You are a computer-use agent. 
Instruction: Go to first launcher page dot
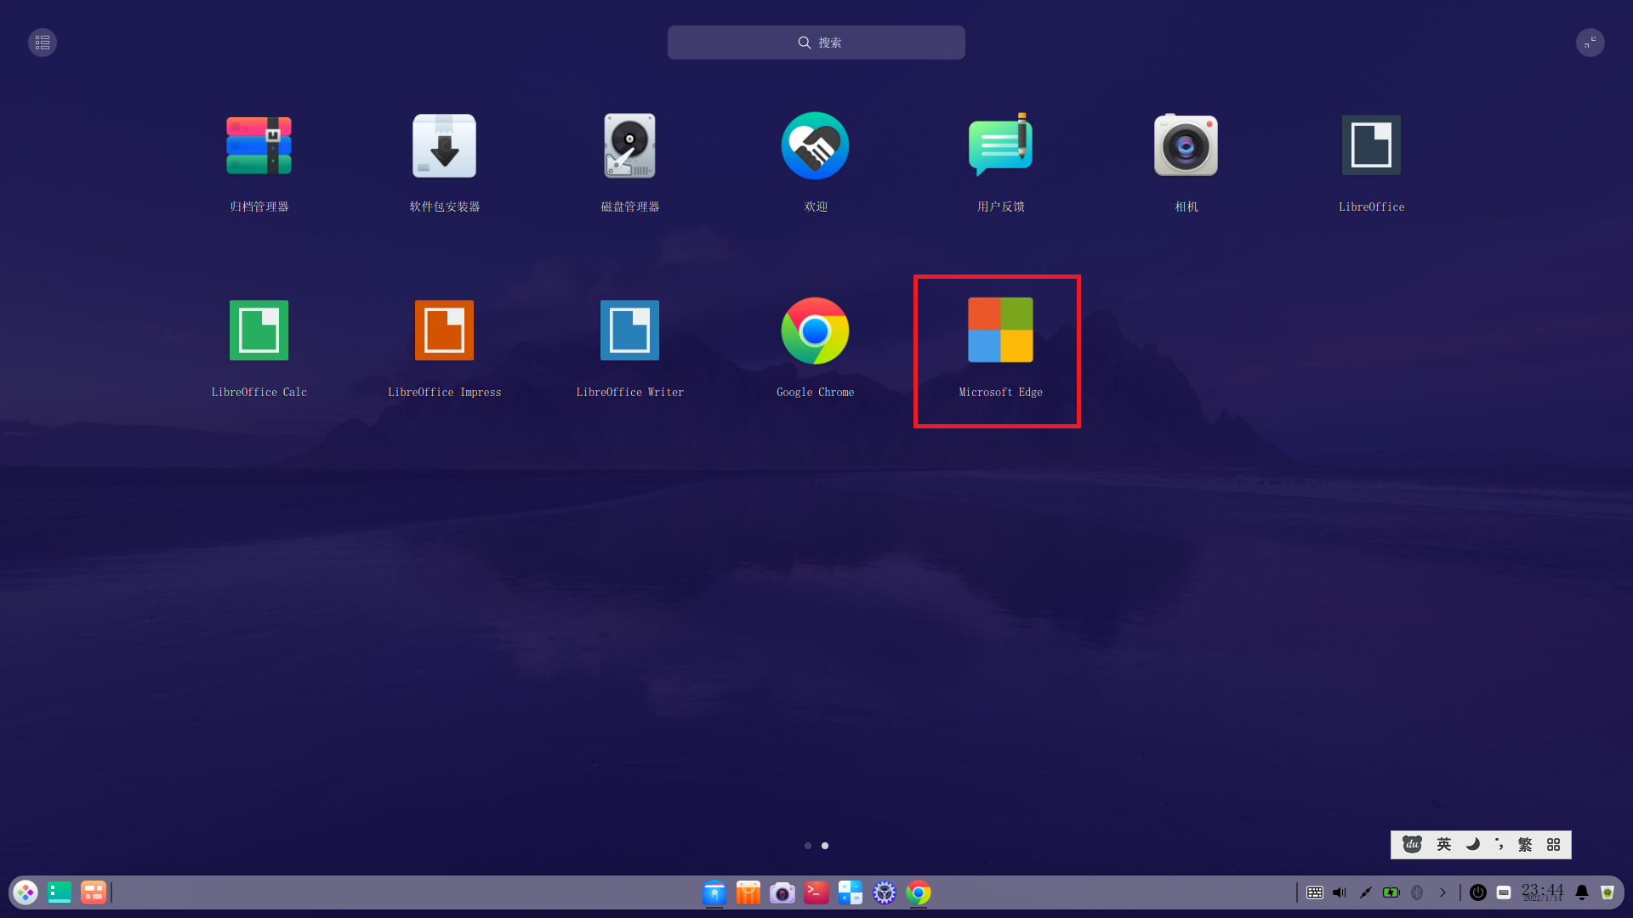pos(807,846)
